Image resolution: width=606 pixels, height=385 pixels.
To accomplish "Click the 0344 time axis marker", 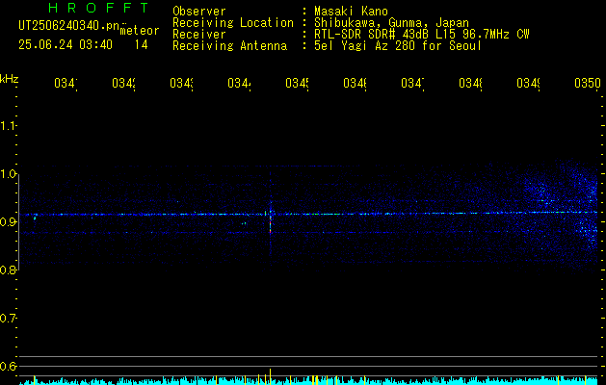I will coord(239,84).
